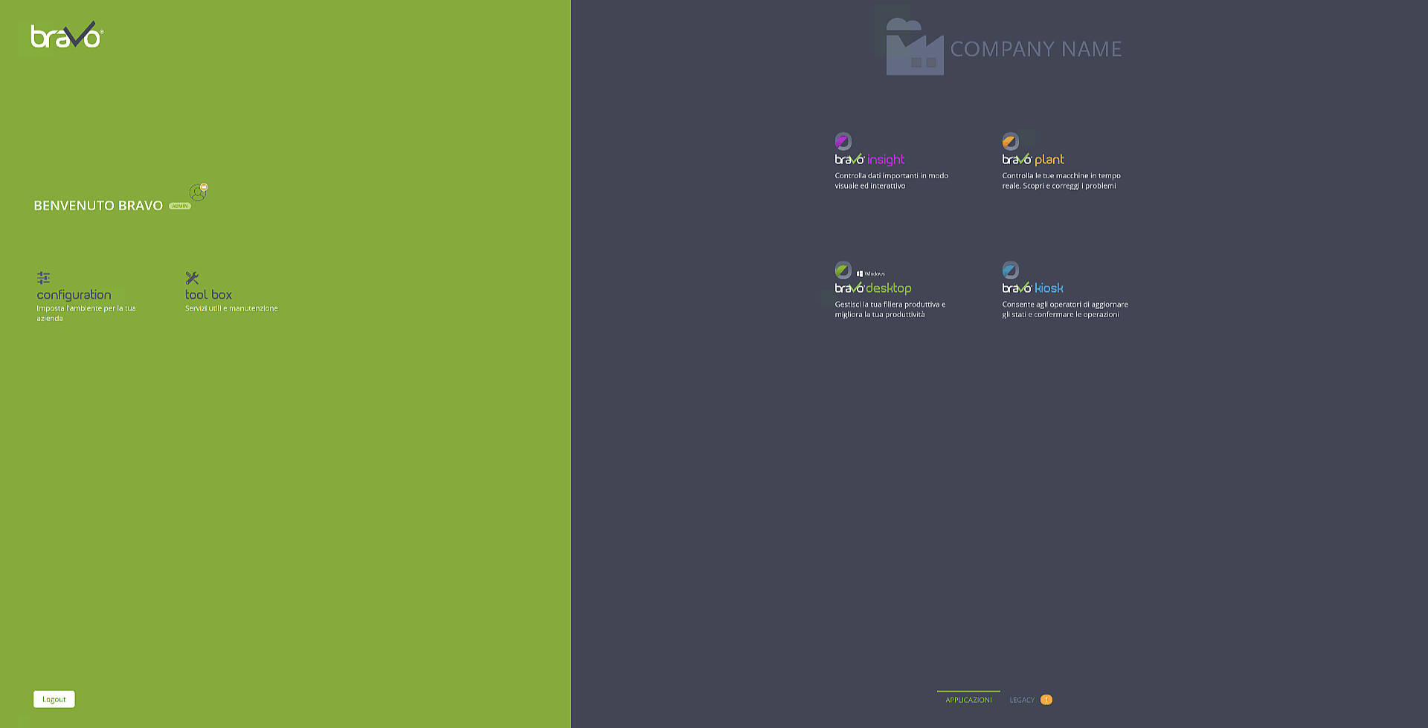Launch bravo insight application

(x=869, y=159)
